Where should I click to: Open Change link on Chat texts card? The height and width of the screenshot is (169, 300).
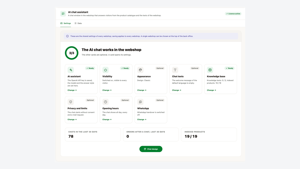(x=176, y=90)
